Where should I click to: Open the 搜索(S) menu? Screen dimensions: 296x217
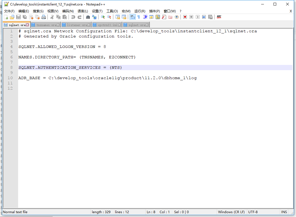pyautogui.click(x=38, y=11)
